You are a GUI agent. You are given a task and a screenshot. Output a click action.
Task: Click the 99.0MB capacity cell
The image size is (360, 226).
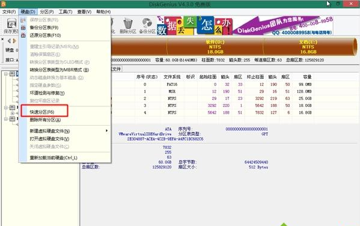[305, 85]
